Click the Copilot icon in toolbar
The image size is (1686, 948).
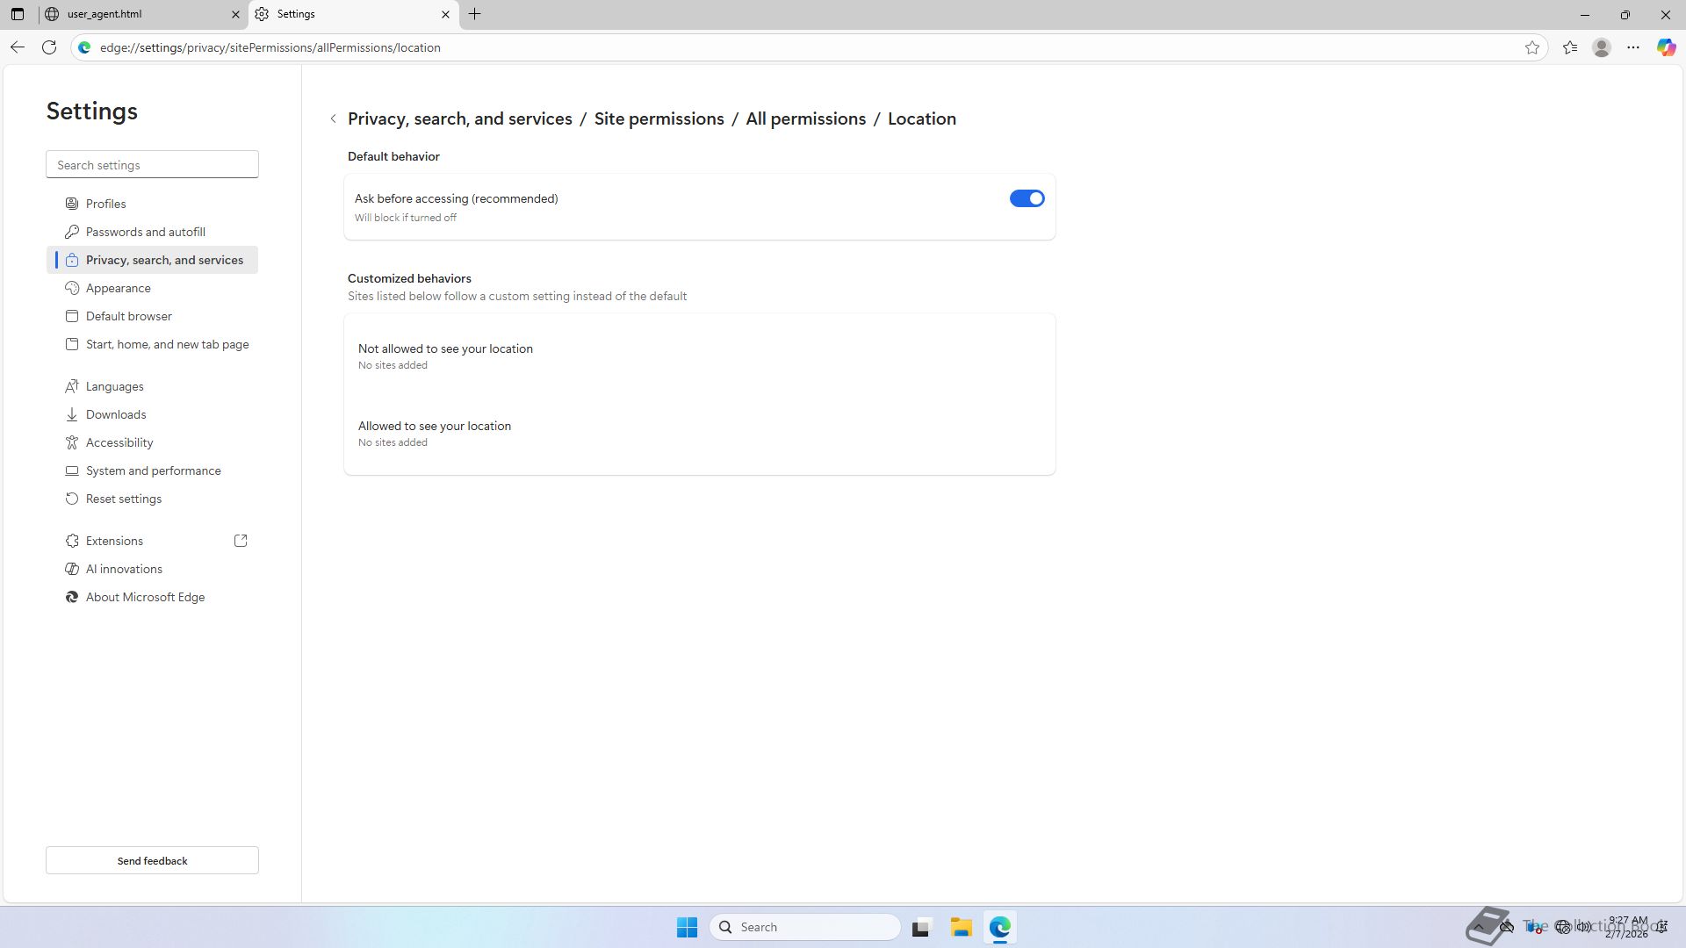[1666, 47]
